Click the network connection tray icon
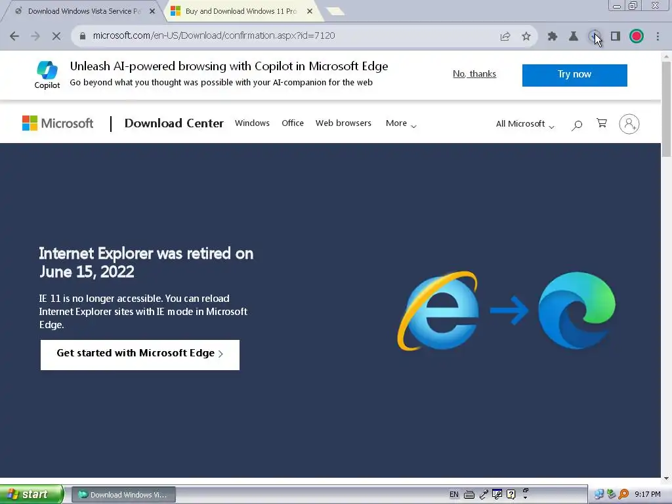Screen dimensions: 672x504 (x=598, y=495)
